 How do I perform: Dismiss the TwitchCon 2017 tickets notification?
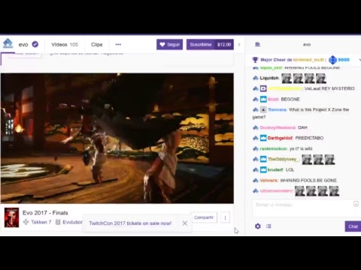point(185,223)
